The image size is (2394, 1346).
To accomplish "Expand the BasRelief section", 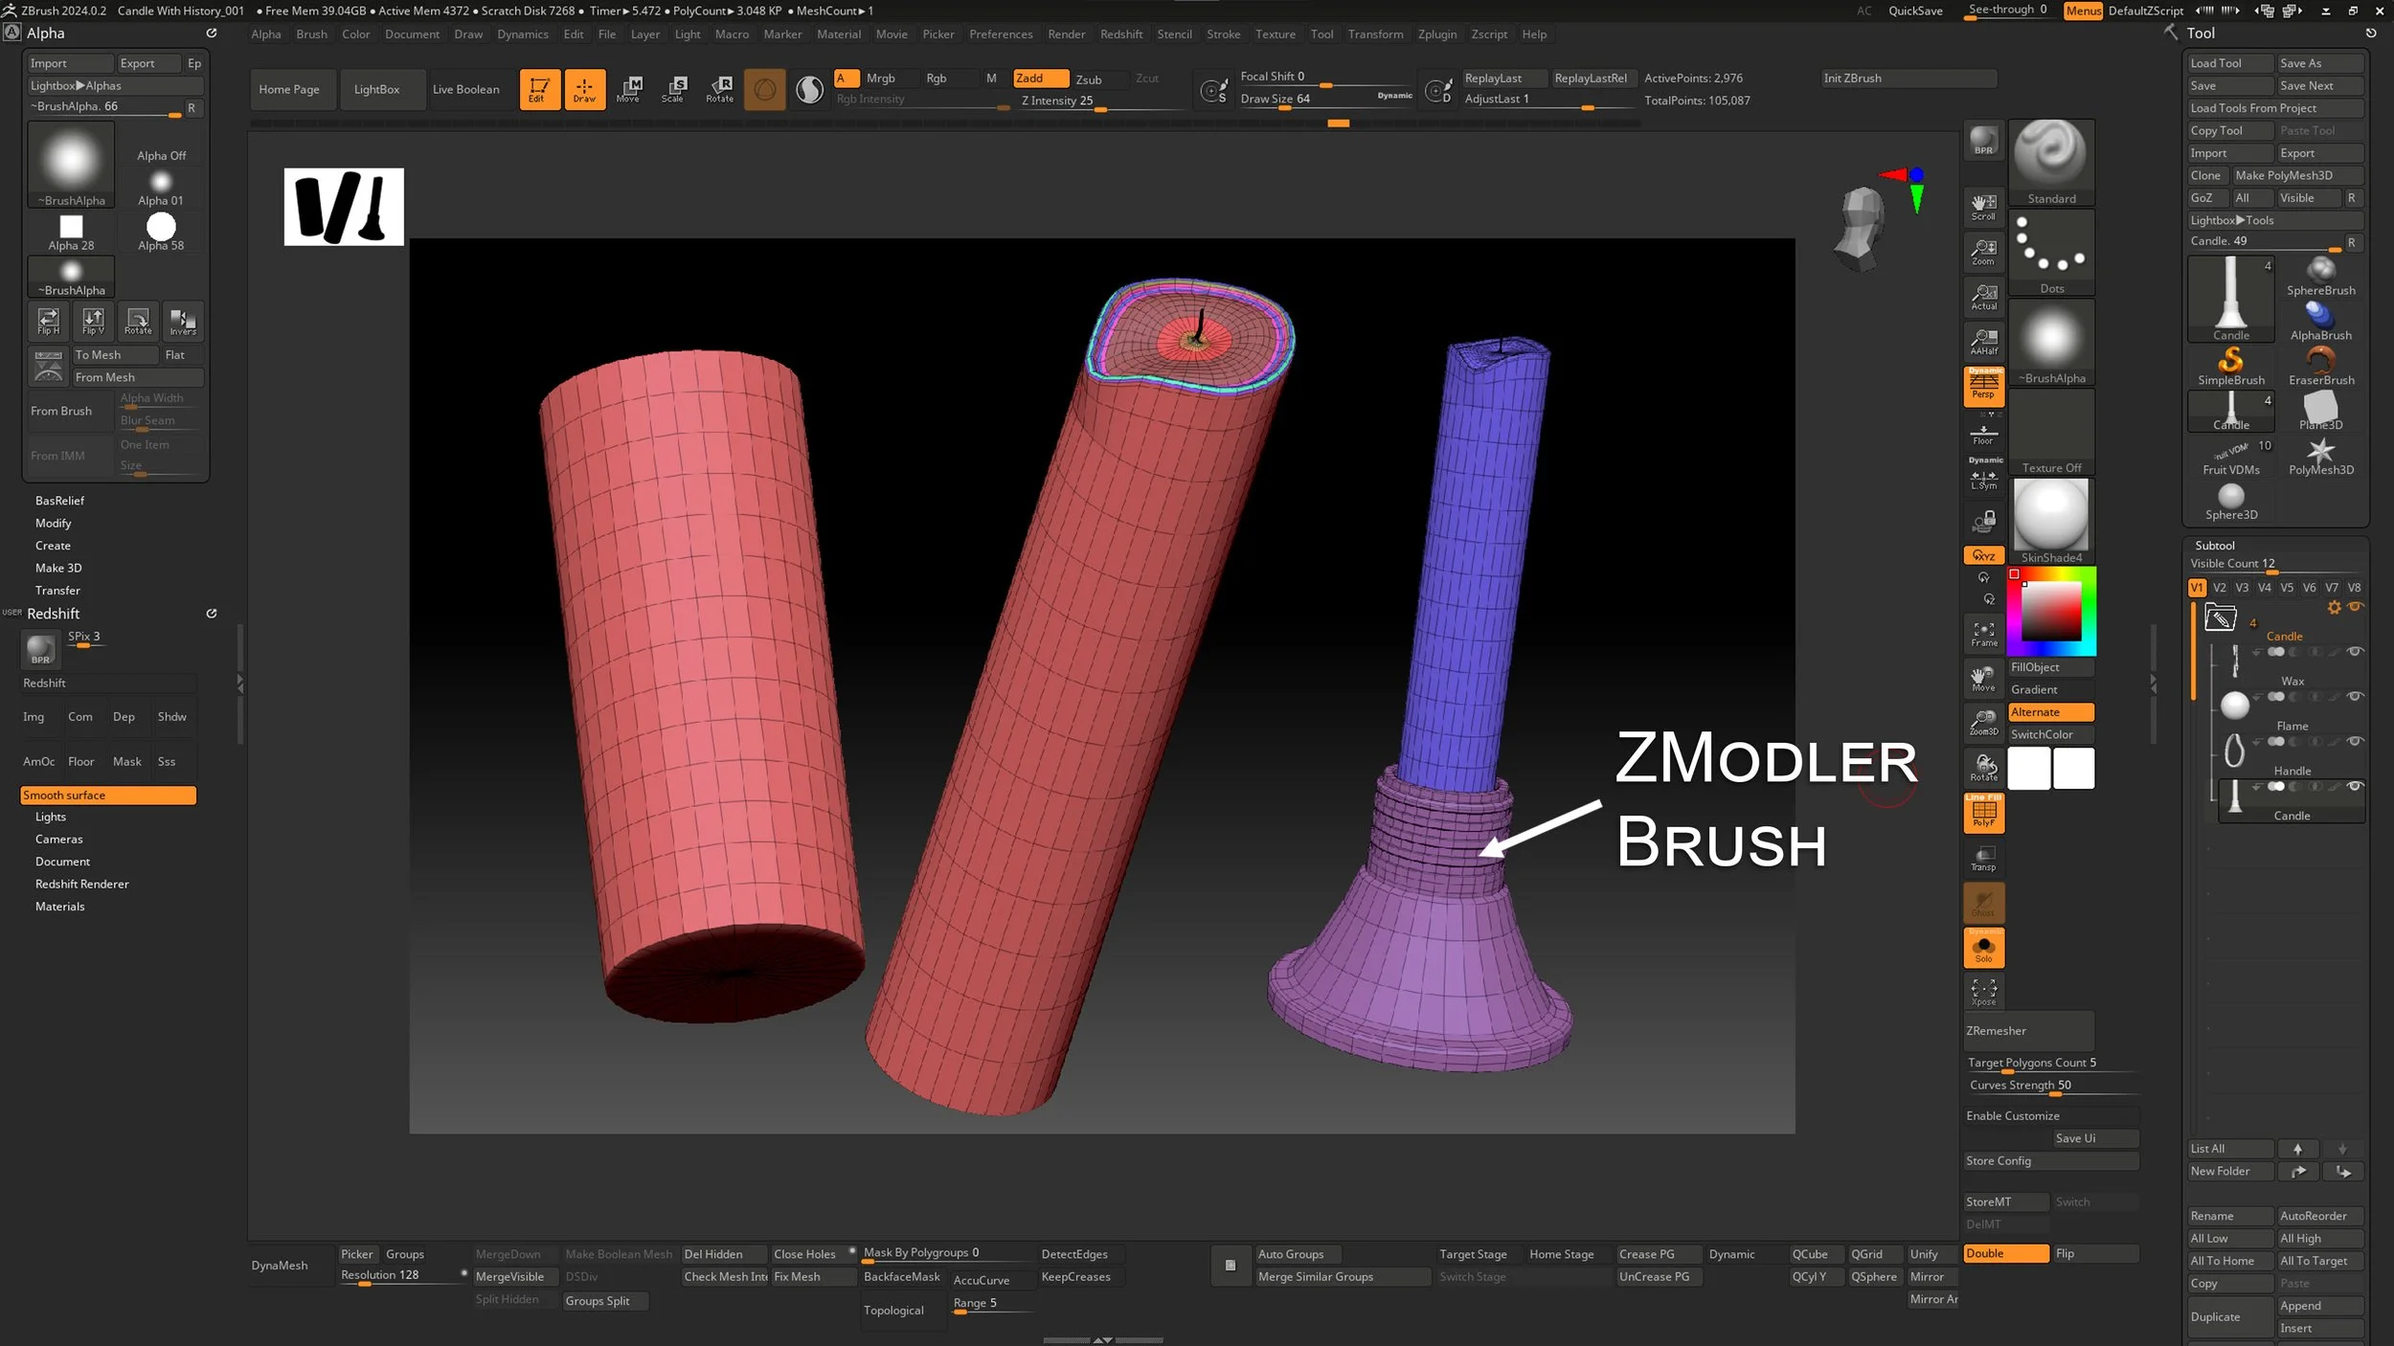I will point(59,501).
